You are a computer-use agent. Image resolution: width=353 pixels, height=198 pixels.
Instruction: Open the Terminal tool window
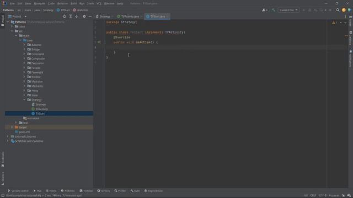86,191
